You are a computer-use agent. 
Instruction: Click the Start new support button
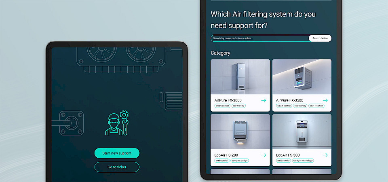(117, 153)
